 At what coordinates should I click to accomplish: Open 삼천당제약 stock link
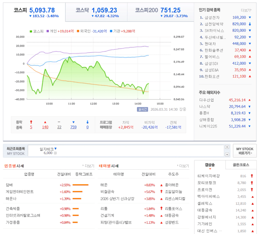point(214,24)
